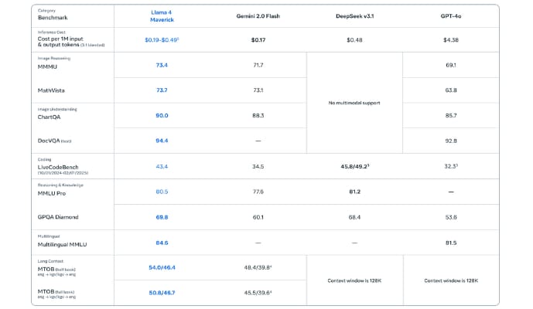Click DeepSeek's 45.8/49.2 LiveCodeBench score
The image size is (533, 309).
(x=354, y=166)
